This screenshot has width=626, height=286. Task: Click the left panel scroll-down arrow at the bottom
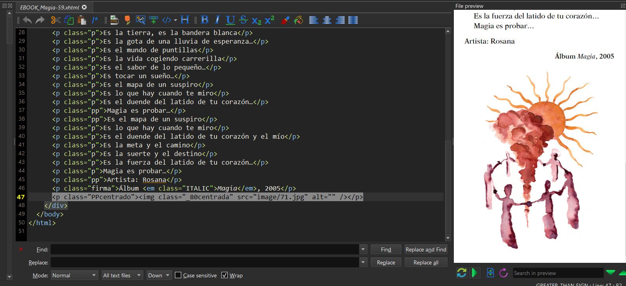(9, 277)
